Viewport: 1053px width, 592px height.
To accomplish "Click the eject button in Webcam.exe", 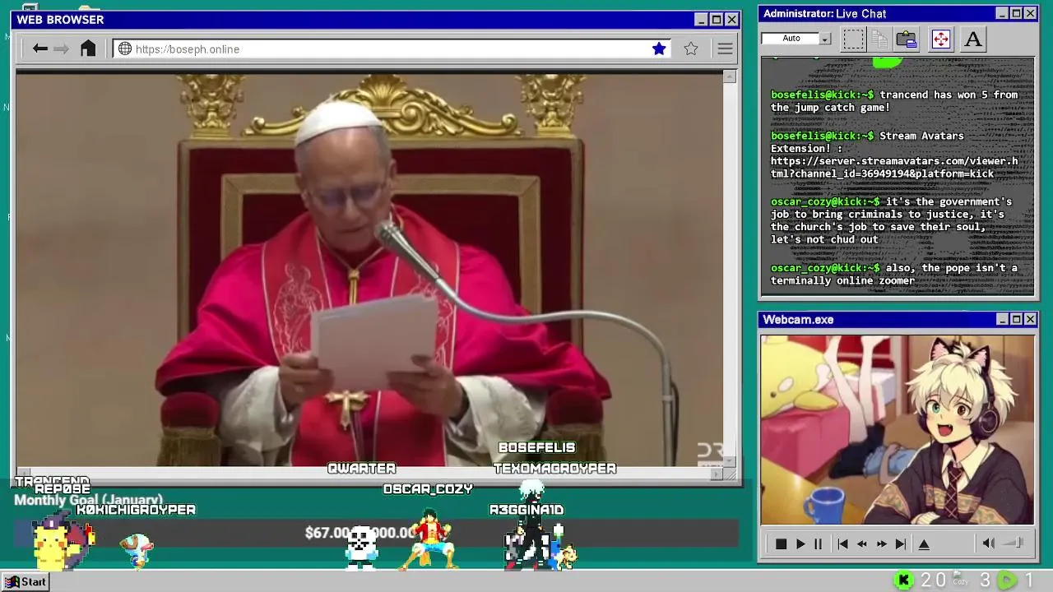I will tap(924, 543).
